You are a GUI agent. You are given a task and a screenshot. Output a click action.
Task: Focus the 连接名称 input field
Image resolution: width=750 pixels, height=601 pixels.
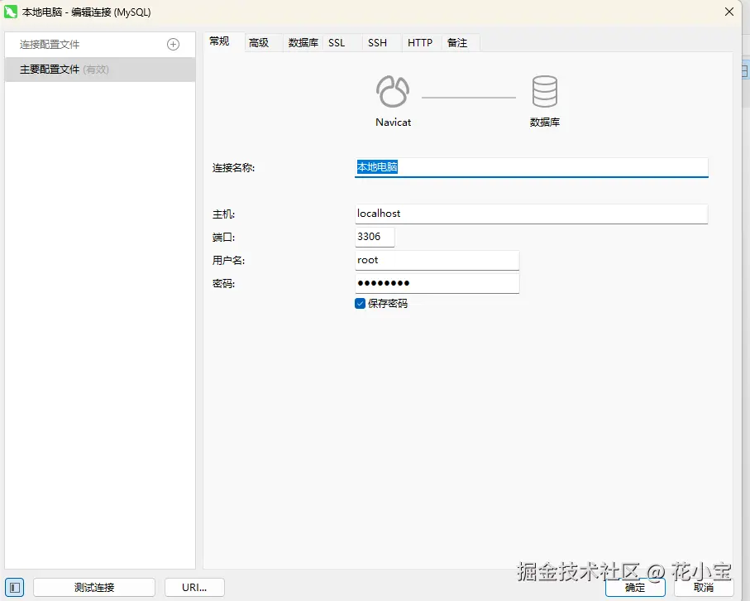[532, 167]
